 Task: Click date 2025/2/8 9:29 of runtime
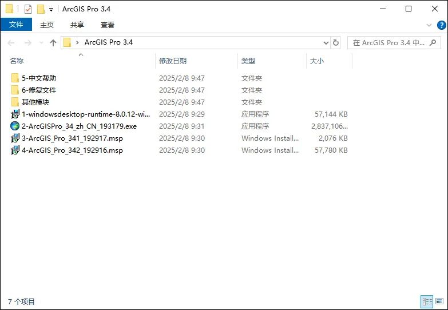pos(182,114)
